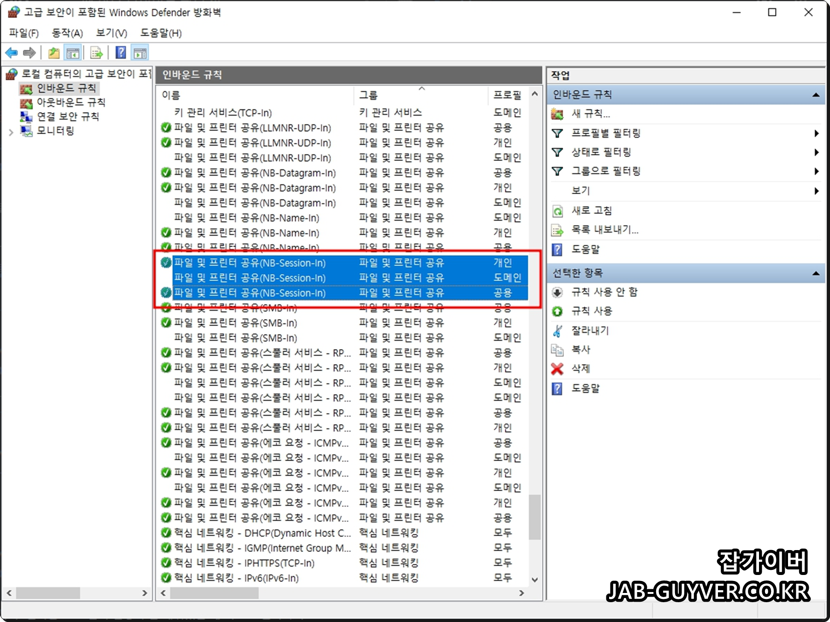Click the firewall icon beside 로컬 컴퓨터의 고급 보안
Image resolution: width=830 pixels, height=622 pixels.
tap(12, 74)
